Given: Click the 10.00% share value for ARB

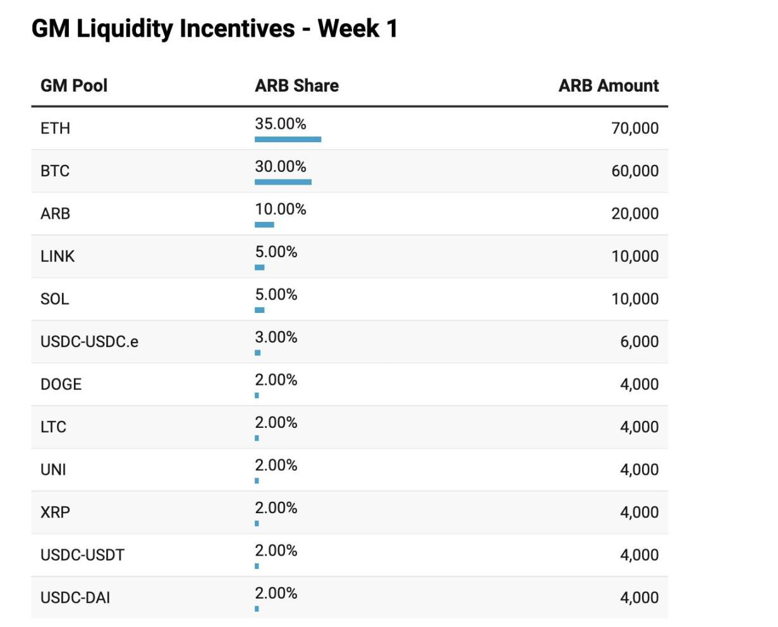Looking at the screenshot, I should pyautogui.click(x=281, y=209).
